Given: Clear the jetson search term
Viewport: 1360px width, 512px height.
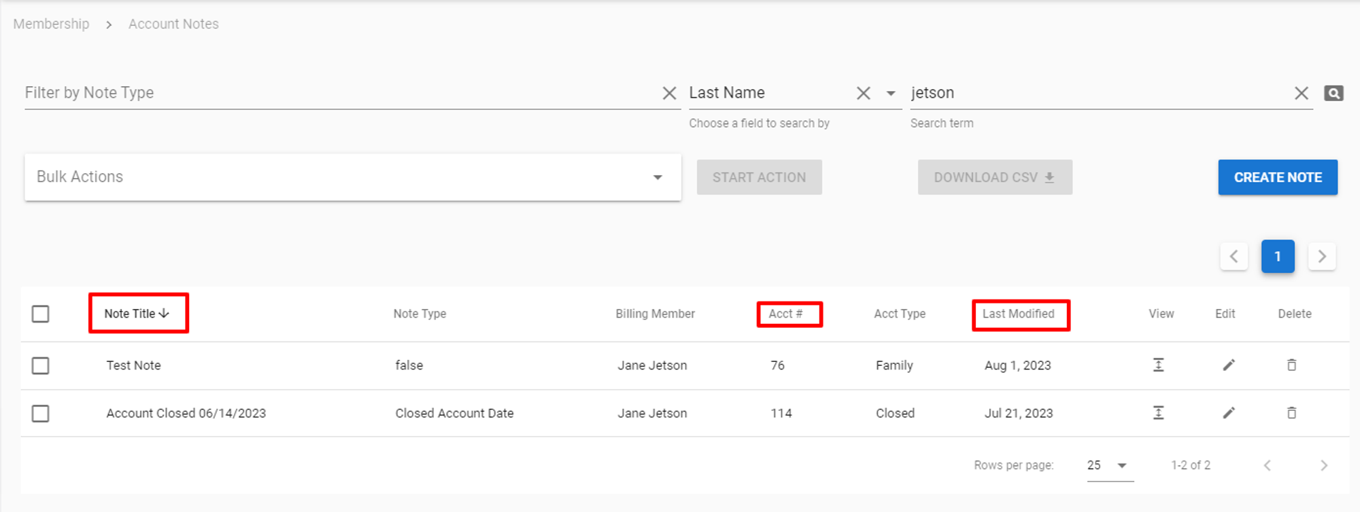Looking at the screenshot, I should coord(1301,93).
